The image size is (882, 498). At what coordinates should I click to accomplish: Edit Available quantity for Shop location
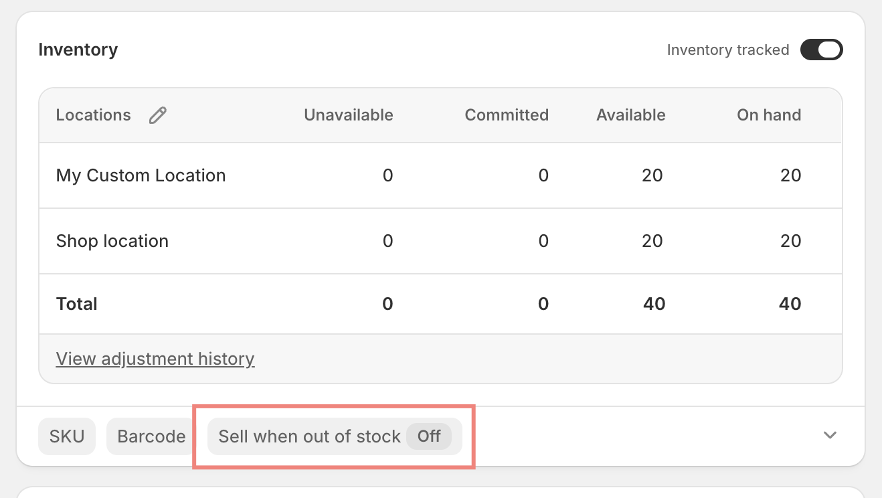pos(652,241)
